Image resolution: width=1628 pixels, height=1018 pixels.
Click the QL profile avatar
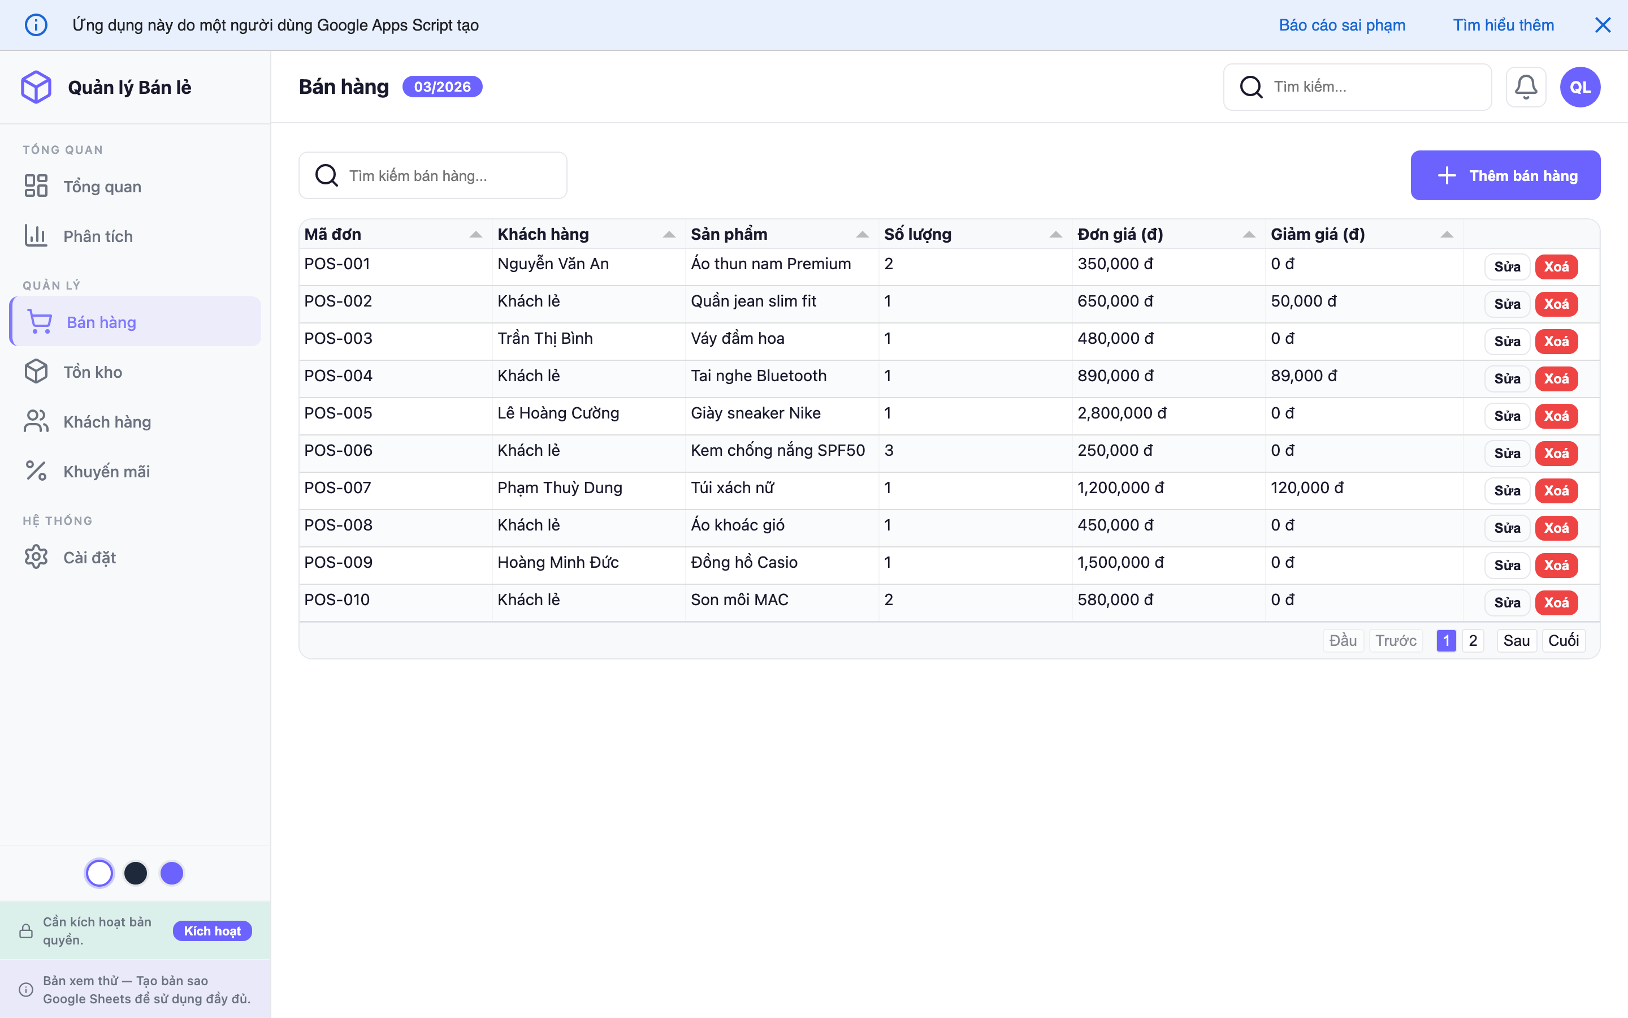coord(1579,86)
